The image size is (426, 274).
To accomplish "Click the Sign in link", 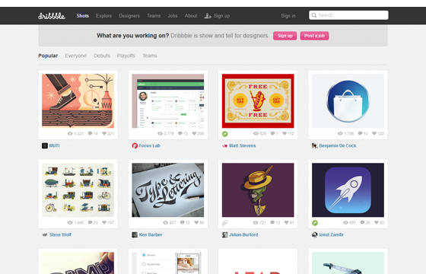I will (x=288, y=16).
